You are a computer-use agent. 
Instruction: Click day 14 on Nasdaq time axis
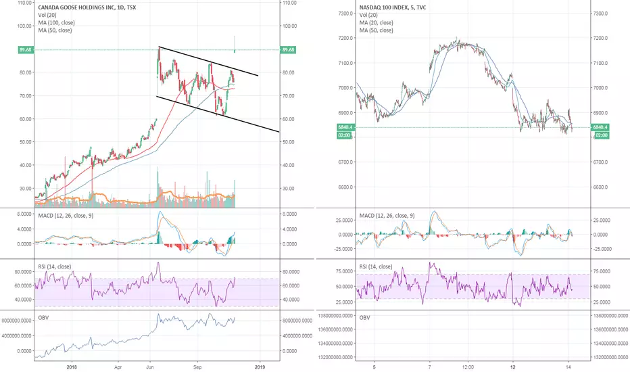568,367
